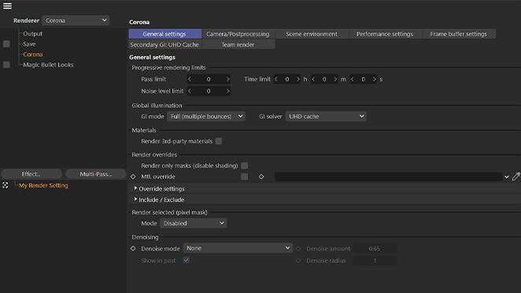521x293 pixels.
Task: Click the diamond beside Denoise amount
Action: [298, 248]
